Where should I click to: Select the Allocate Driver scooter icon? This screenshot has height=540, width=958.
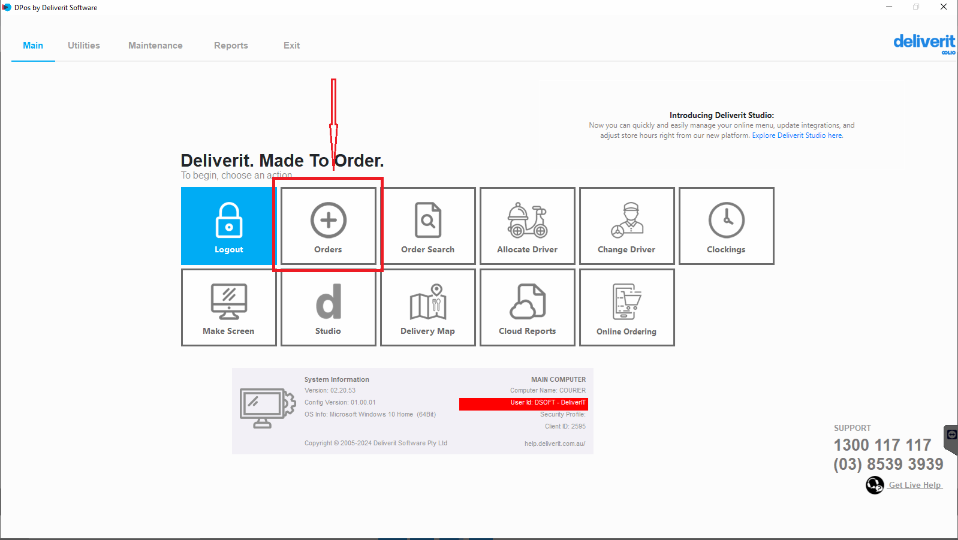(x=527, y=221)
